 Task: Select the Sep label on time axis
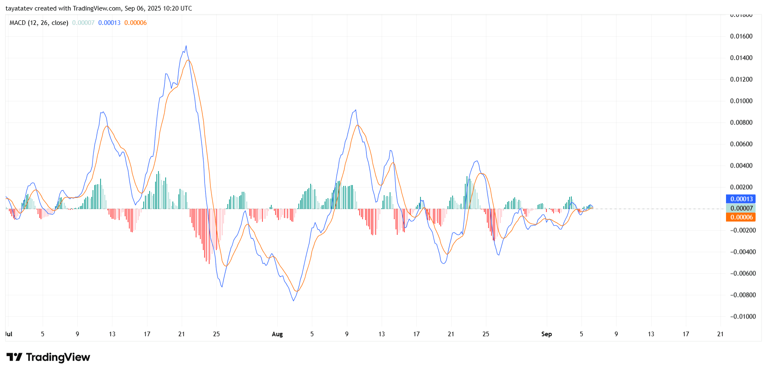[546, 334]
